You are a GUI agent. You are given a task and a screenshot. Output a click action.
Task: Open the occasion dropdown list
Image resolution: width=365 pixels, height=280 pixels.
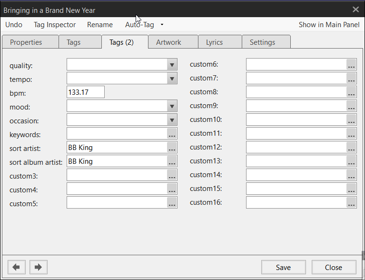click(x=172, y=121)
